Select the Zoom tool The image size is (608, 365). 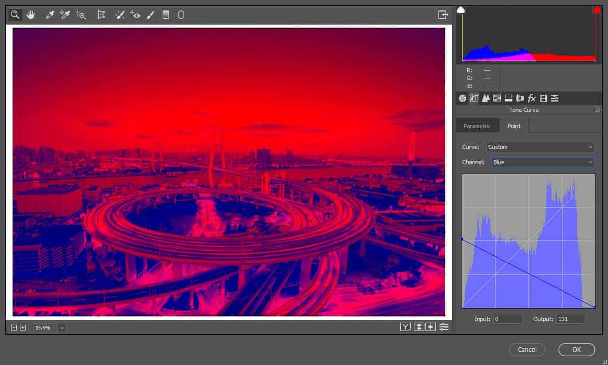[15, 15]
